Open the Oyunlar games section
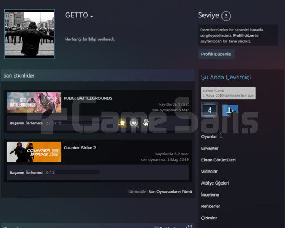 click(x=209, y=137)
